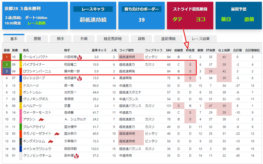Screen dimensions: 263x164
Task: Click the 131 SAV value for ルペルアージ
Action: click(169, 106)
